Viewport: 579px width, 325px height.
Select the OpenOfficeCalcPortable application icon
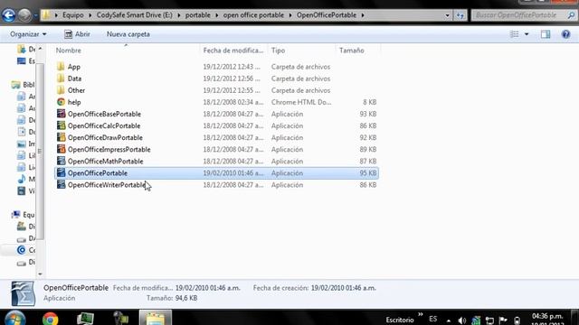61,125
